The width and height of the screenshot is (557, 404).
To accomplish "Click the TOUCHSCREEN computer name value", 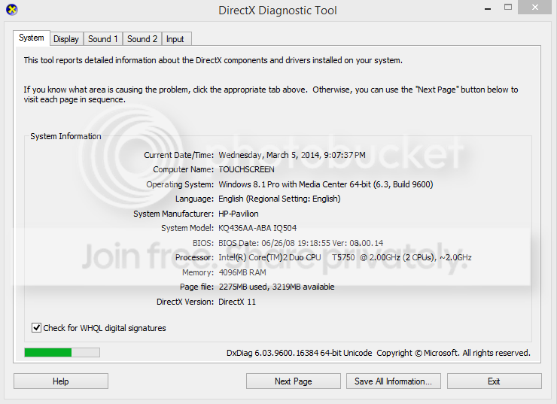I will [x=246, y=170].
